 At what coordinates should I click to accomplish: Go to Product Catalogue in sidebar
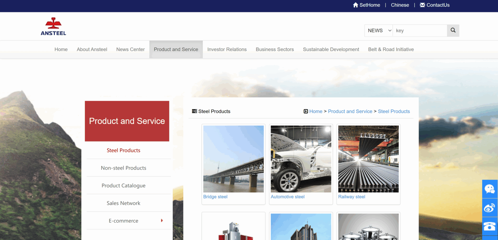point(124,185)
